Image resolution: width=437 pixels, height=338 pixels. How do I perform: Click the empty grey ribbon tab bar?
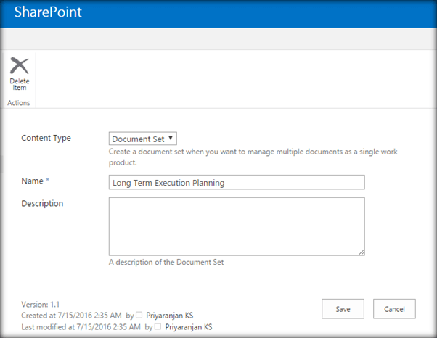[218, 39]
